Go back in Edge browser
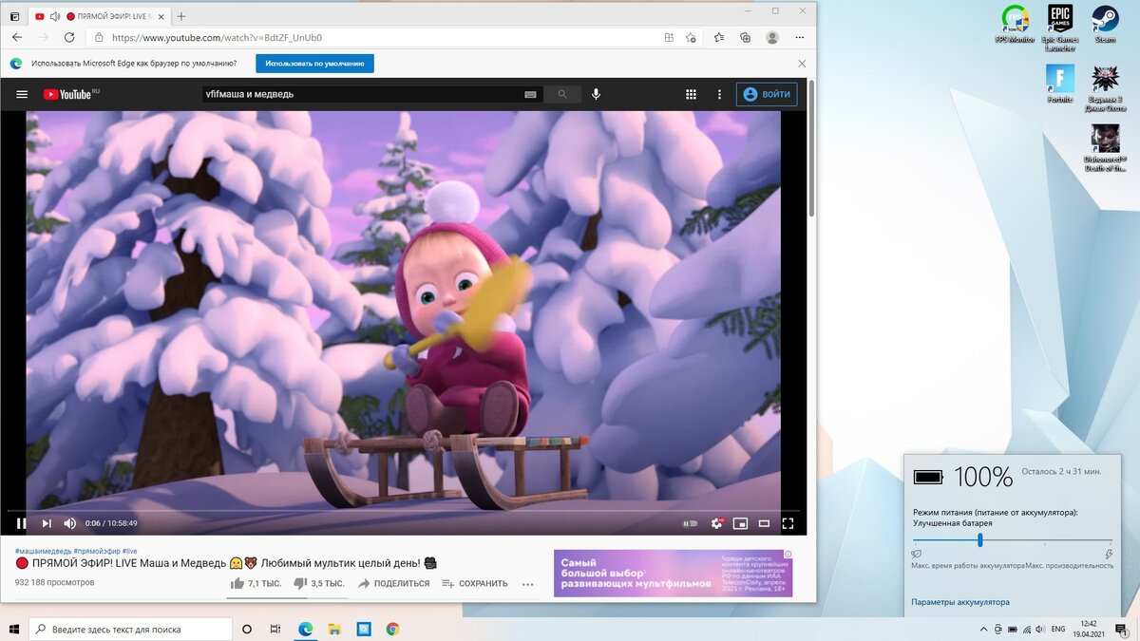 click(x=17, y=37)
